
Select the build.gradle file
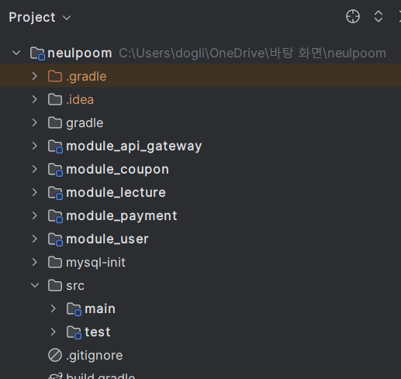click(x=101, y=376)
